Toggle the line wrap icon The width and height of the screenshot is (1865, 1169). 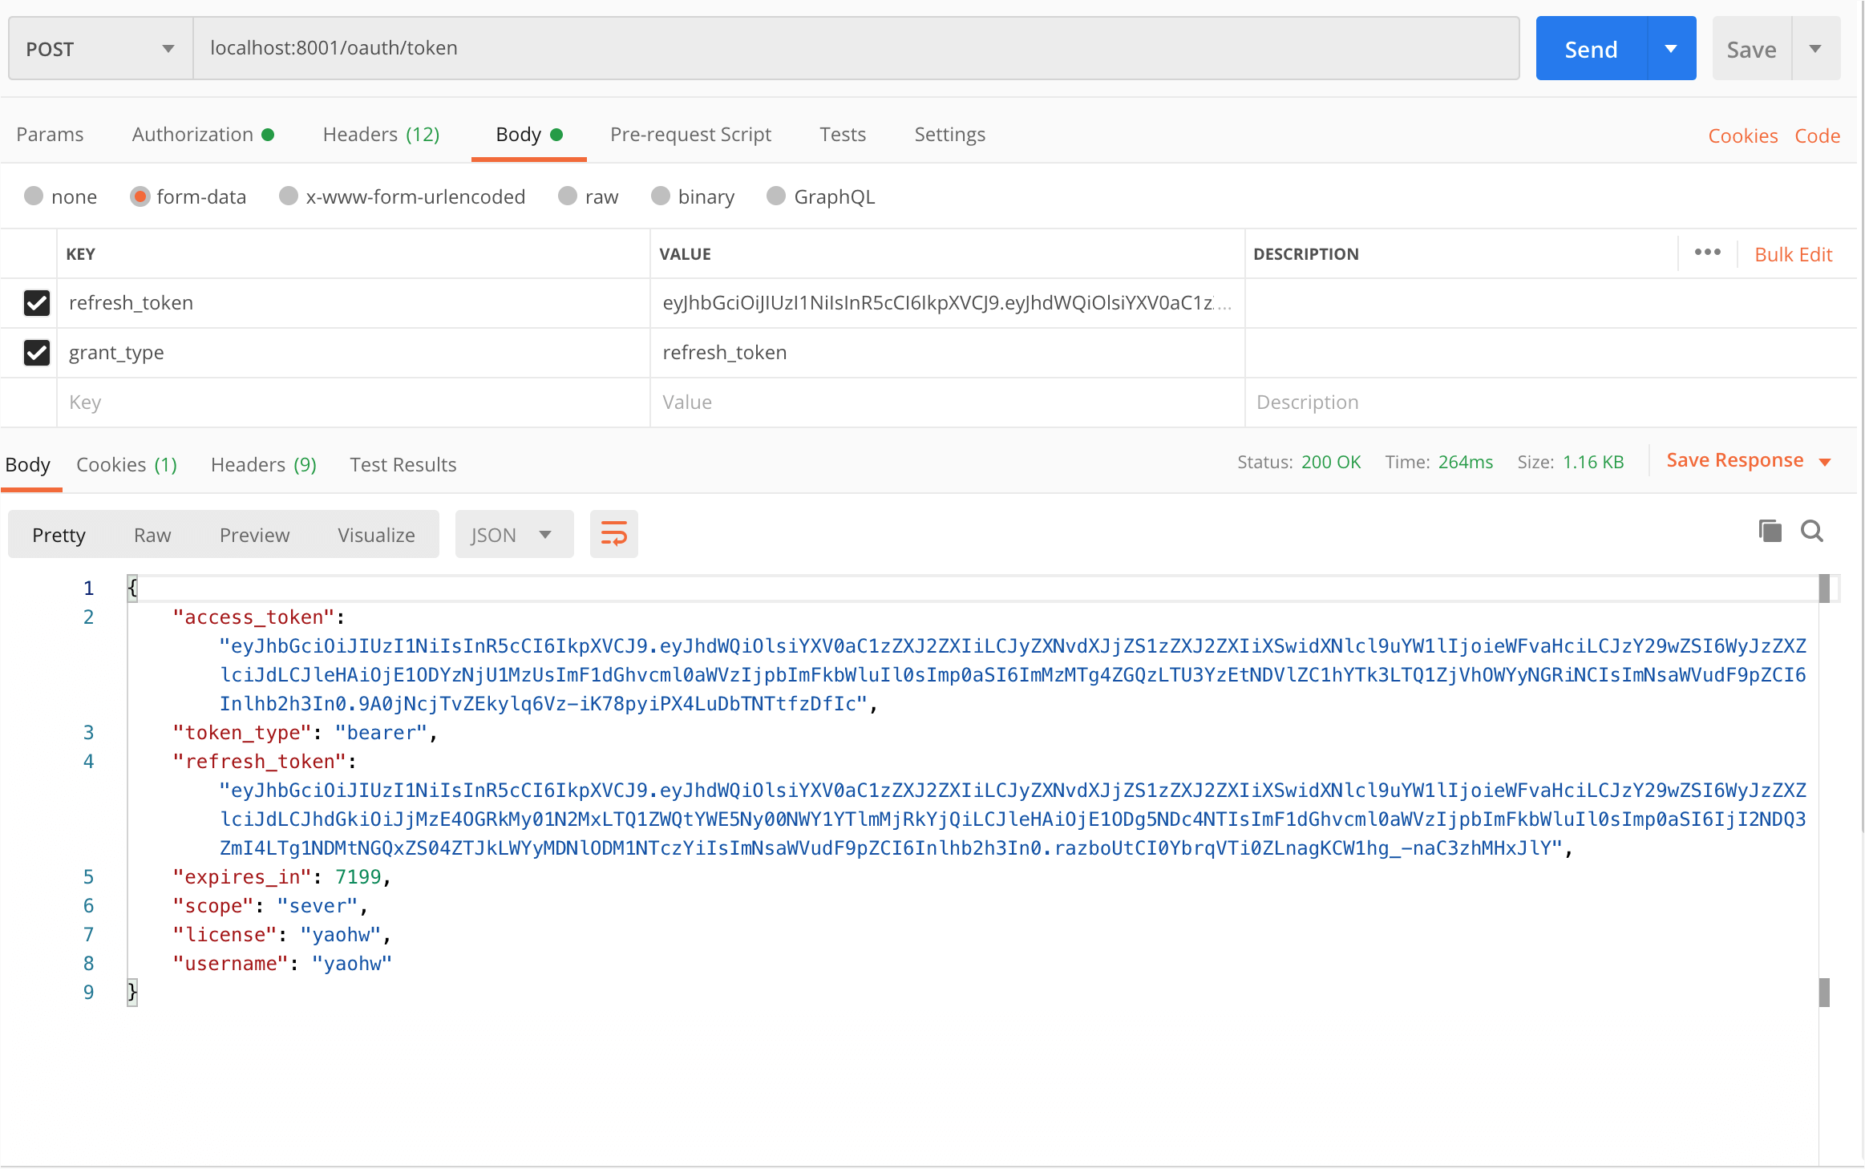pos(613,534)
